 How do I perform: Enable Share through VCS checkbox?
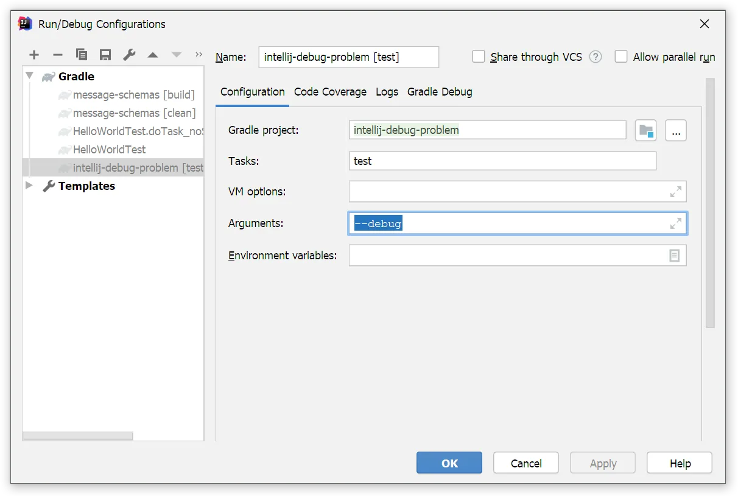pos(479,57)
